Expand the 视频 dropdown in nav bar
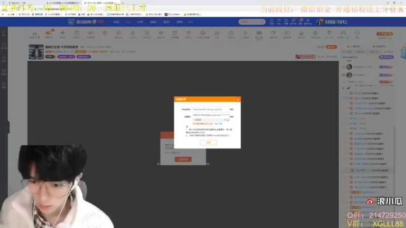The image size is (406, 228). click(153, 22)
